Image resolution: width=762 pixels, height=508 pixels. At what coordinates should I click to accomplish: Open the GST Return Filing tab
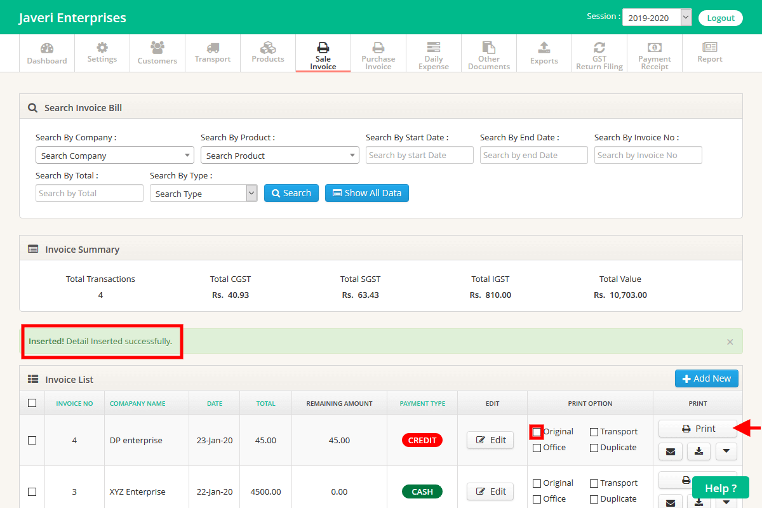(599, 54)
